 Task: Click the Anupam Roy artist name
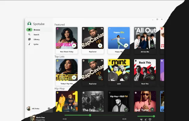pyautogui.click(x=41, y=120)
